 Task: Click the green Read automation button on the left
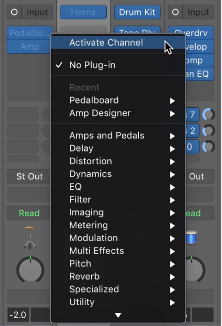click(29, 213)
